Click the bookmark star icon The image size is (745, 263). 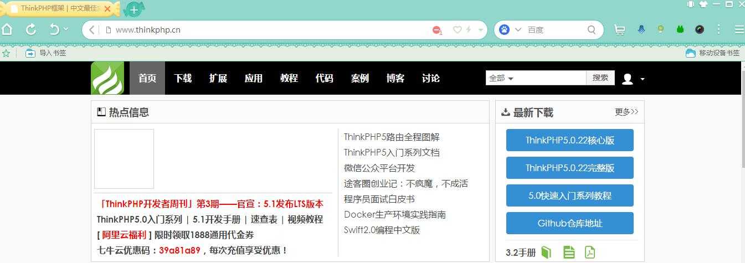pyautogui.click(x=6, y=53)
